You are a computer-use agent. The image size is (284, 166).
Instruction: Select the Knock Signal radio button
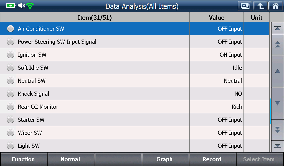click(x=11, y=94)
